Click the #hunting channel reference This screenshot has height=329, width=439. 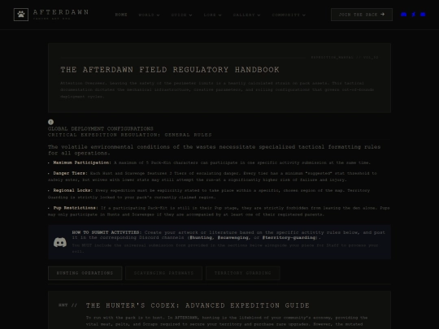click(x=201, y=237)
